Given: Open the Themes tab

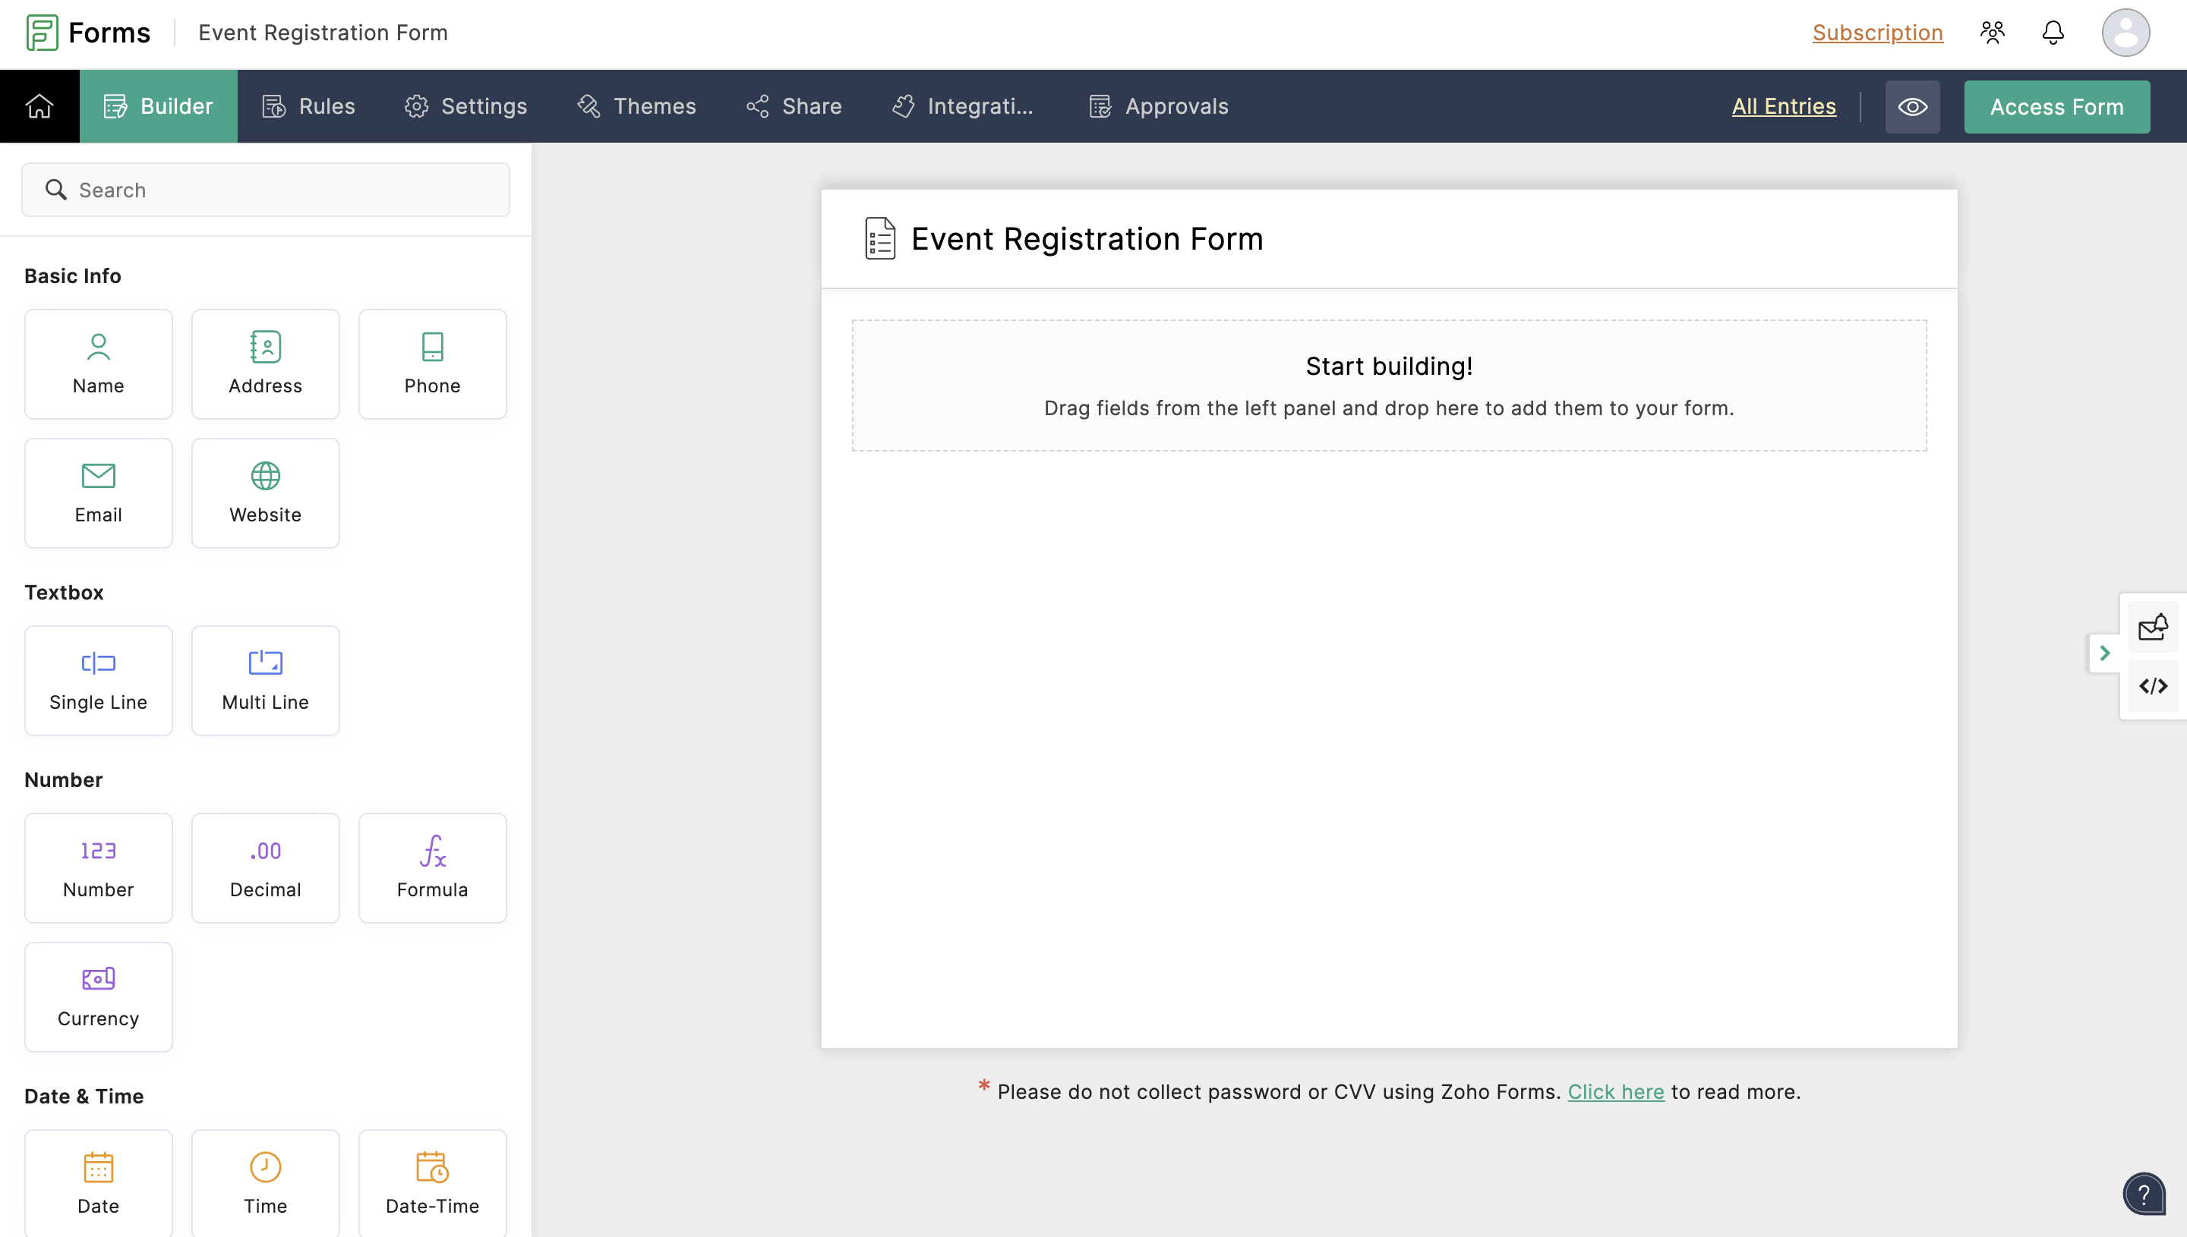Looking at the screenshot, I should [636, 106].
